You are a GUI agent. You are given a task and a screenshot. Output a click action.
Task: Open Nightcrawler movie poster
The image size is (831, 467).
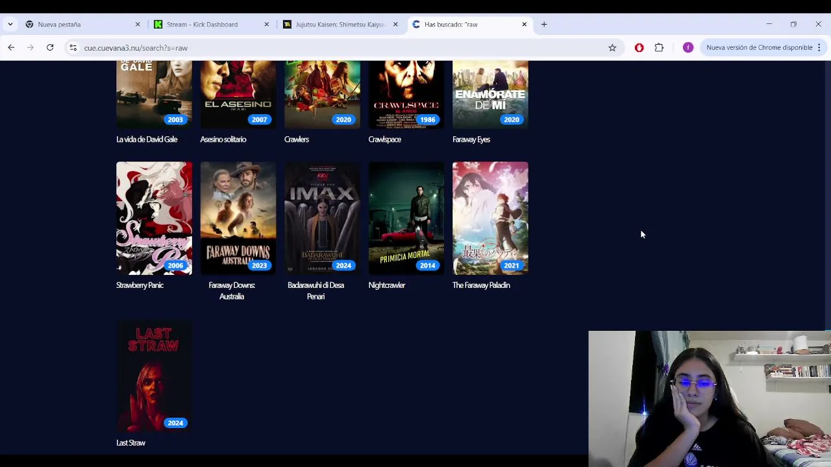[406, 218]
